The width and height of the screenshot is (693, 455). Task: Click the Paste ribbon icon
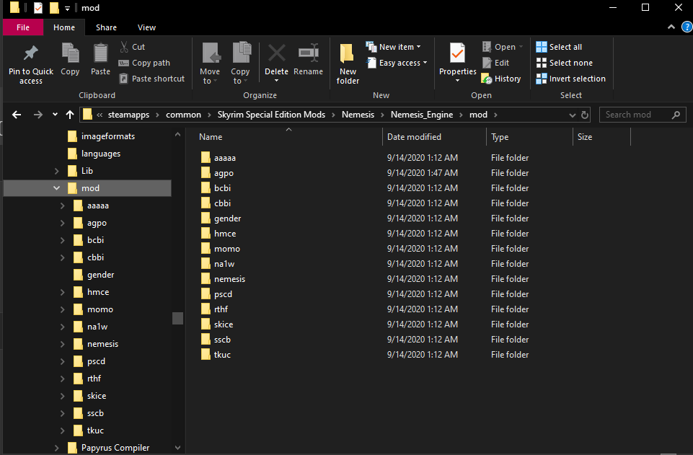(100, 59)
